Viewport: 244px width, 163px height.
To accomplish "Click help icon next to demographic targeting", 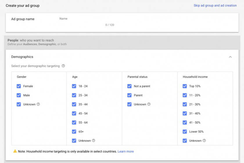I will pos(63,66).
